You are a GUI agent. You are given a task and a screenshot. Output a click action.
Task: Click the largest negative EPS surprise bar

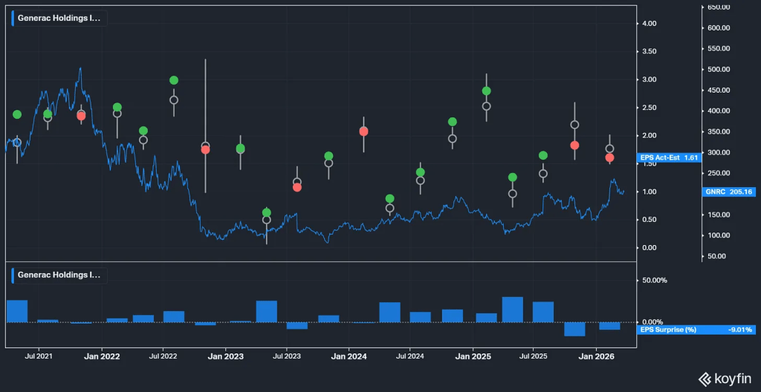tap(574, 329)
